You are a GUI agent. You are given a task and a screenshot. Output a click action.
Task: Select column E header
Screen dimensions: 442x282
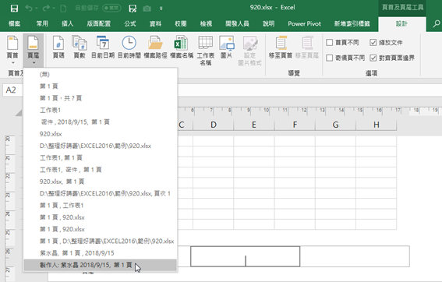(x=254, y=125)
